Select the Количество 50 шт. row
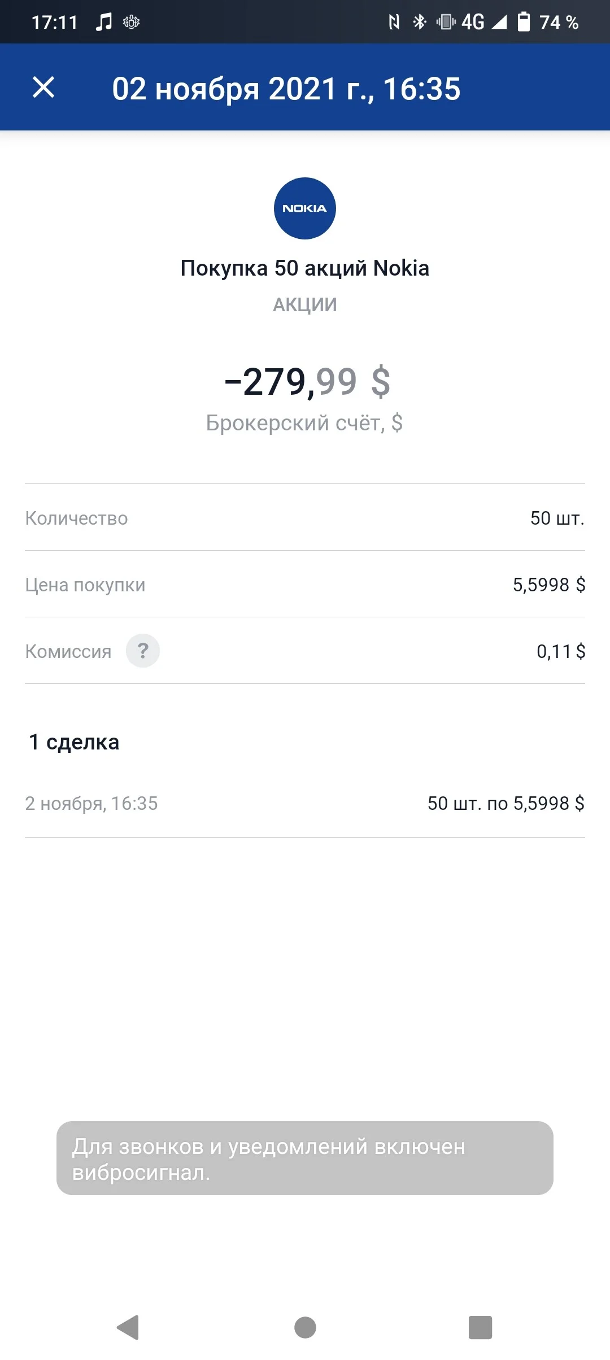This screenshot has width=610, height=1360. tap(305, 517)
